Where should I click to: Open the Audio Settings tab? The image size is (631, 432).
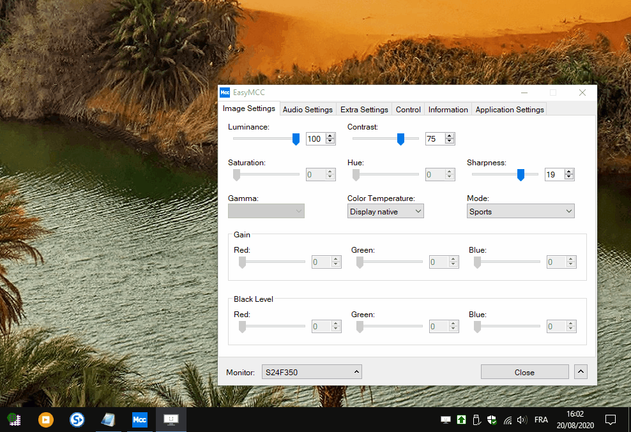tap(307, 109)
